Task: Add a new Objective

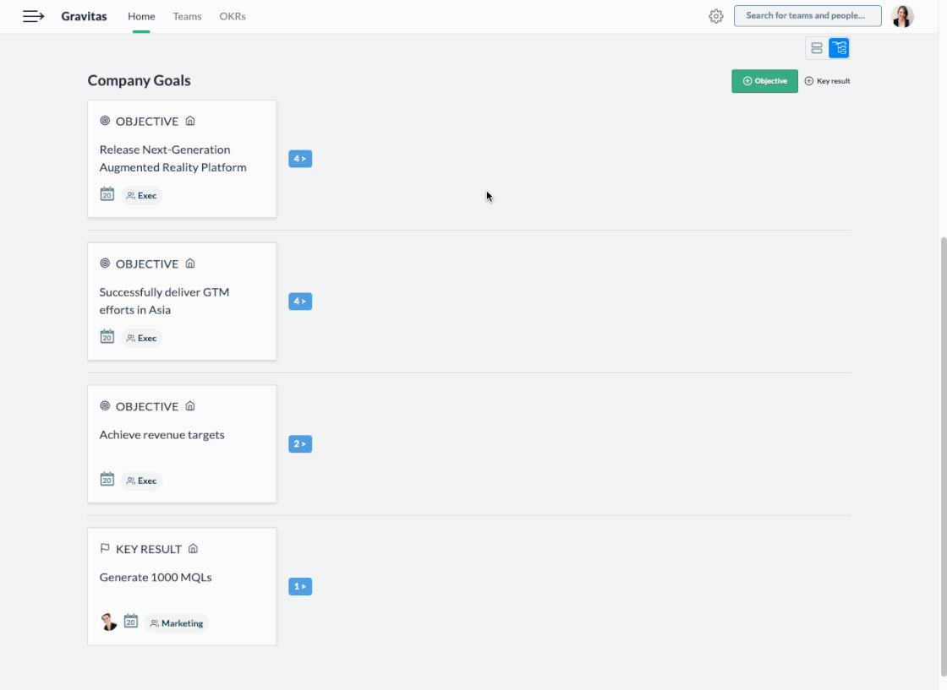Action: point(764,81)
